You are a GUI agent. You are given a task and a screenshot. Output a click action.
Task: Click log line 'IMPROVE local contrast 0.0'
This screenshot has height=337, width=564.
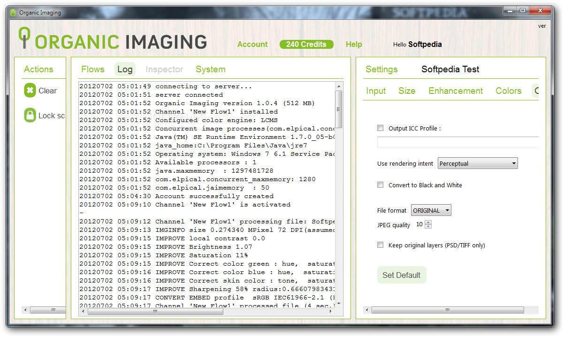(x=172, y=238)
